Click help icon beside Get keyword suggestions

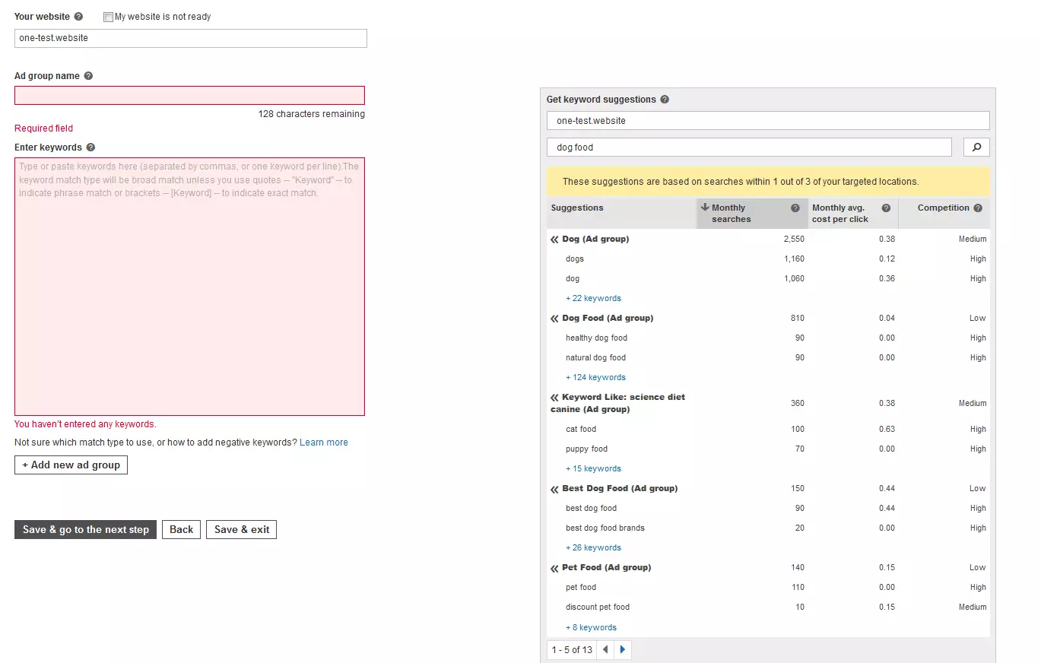[665, 100]
